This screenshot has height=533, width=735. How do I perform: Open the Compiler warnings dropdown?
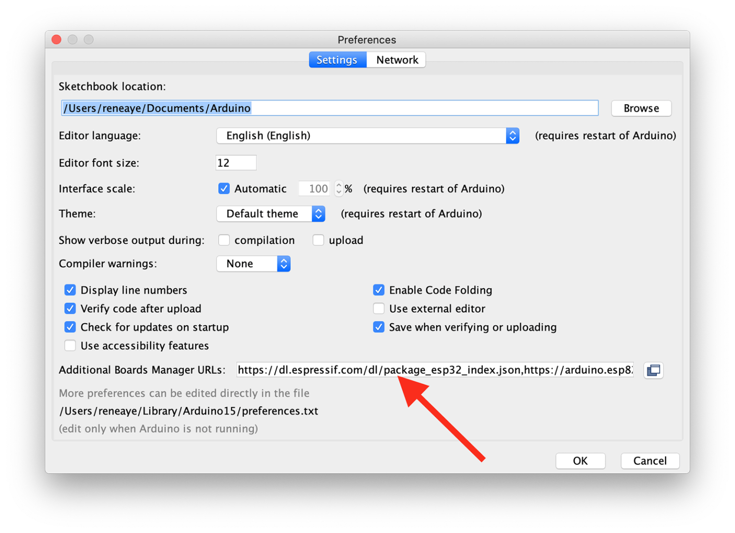254,264
